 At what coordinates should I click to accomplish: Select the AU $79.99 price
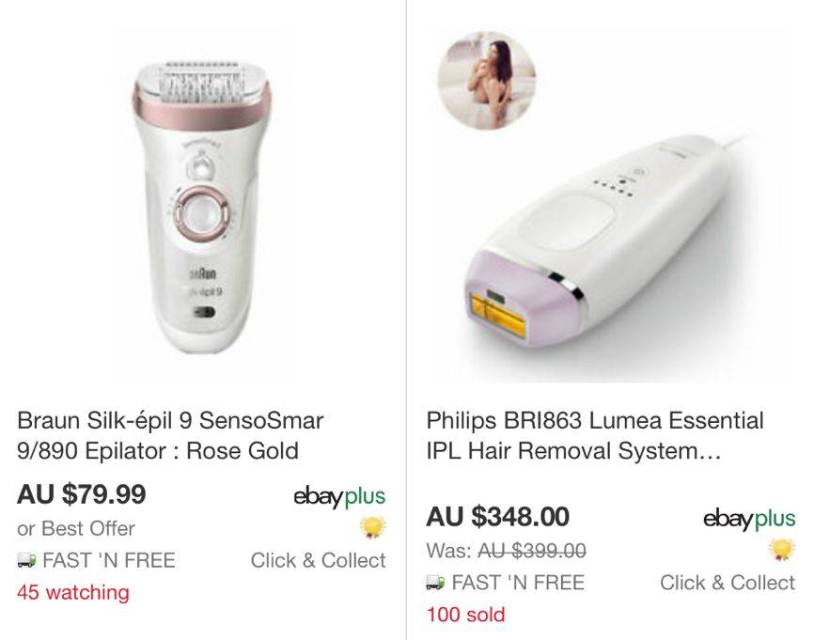point(82,493)
